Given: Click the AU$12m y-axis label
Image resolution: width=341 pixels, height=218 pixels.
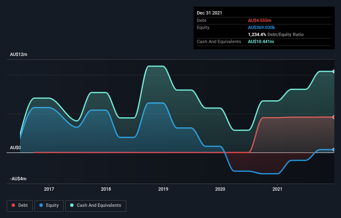Looking at the screenshot, I should (19, 54).
